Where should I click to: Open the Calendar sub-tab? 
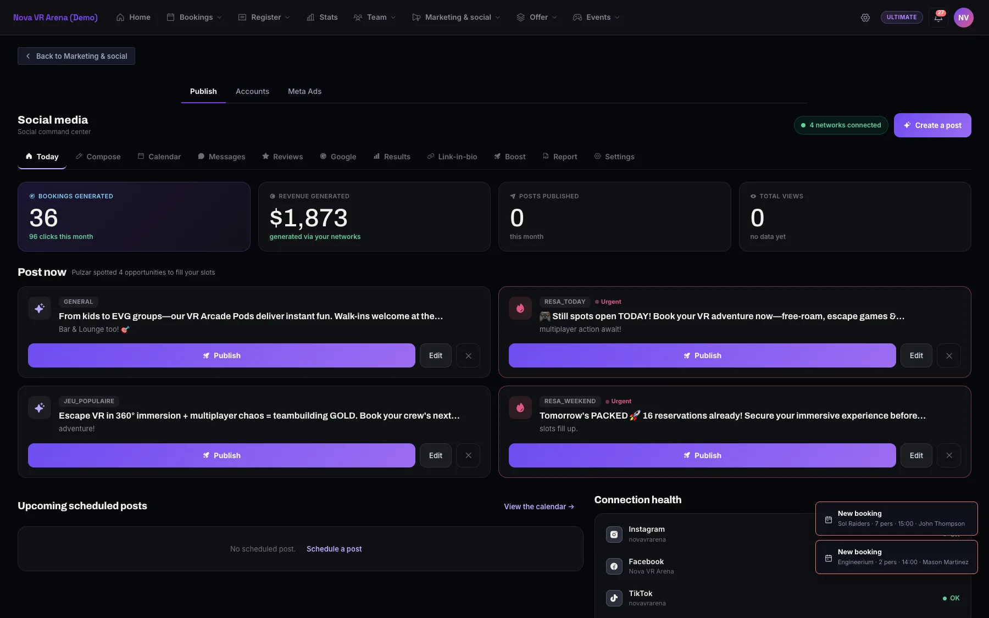[x=159, y=157]
